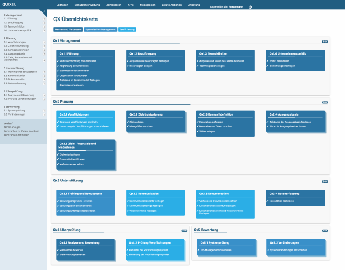
Task: Click the count badge beside 2.1 Verpflichtungen
Action: [x=43, y=43]
